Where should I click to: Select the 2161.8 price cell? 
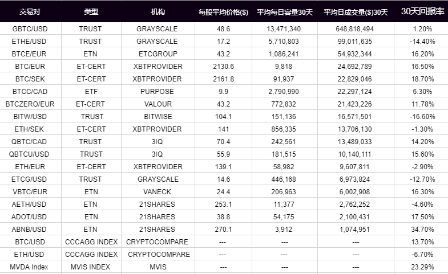tap(223, 79)
